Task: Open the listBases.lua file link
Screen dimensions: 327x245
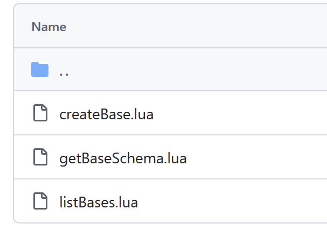Action: 99,202
